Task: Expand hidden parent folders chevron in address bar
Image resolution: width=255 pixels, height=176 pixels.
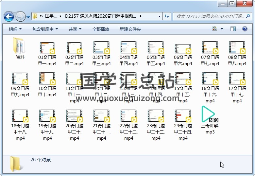Action: pyautogui.click(x=41, y=16)
